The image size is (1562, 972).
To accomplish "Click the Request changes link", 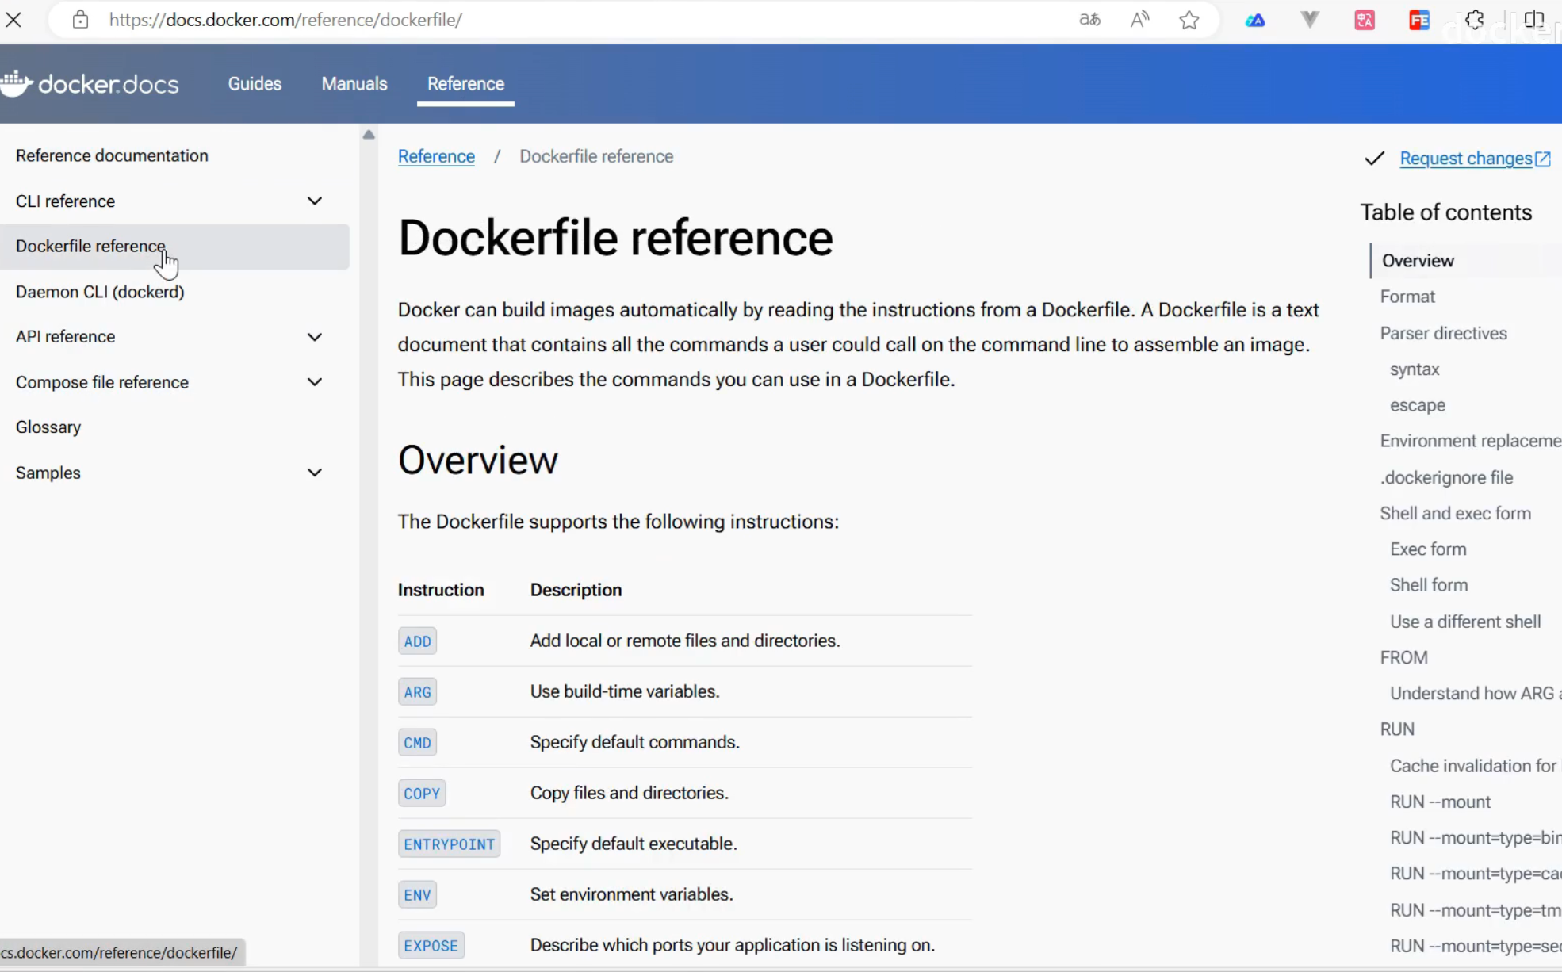I will click(x=1466, y=159).
